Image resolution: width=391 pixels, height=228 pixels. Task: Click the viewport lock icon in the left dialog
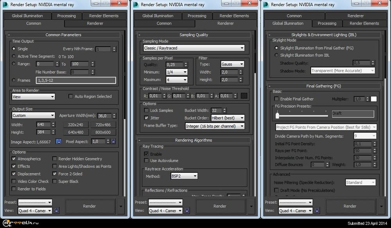(56, 210)
